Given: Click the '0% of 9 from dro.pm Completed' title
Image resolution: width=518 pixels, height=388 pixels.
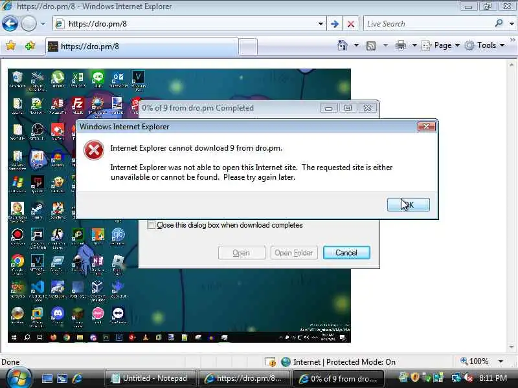Looking at the screenshot, I should (198, 108).
